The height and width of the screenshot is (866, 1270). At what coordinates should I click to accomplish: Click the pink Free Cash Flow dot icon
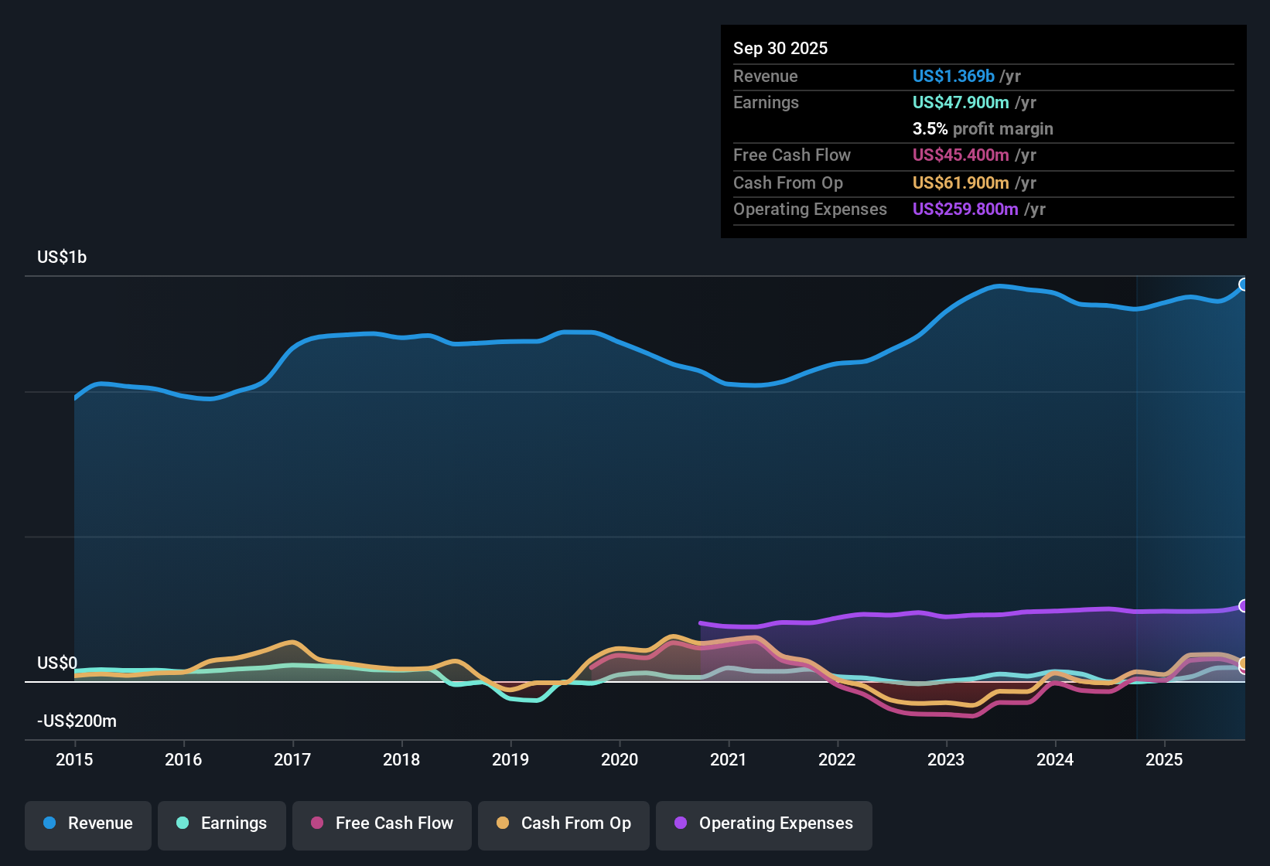(x=317, y=823)
